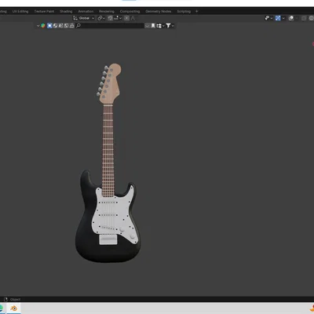Select the viewport shading sphere icon
The image size is (314, 314).
coord(311,18)
